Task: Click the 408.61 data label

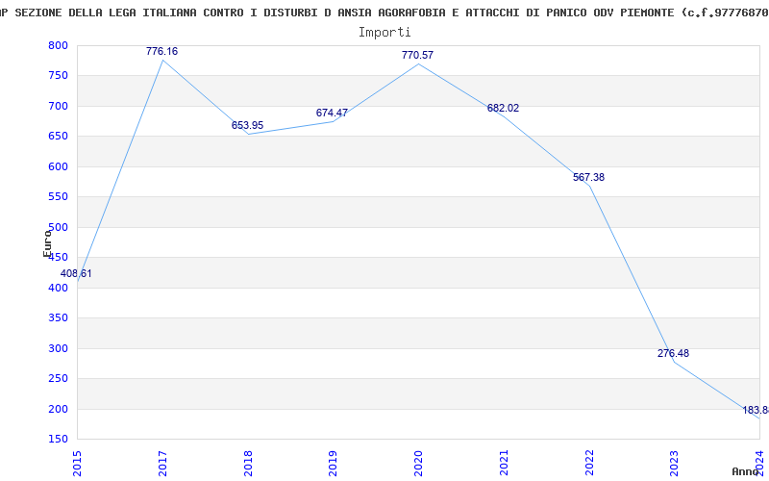Action: (76, 274)
